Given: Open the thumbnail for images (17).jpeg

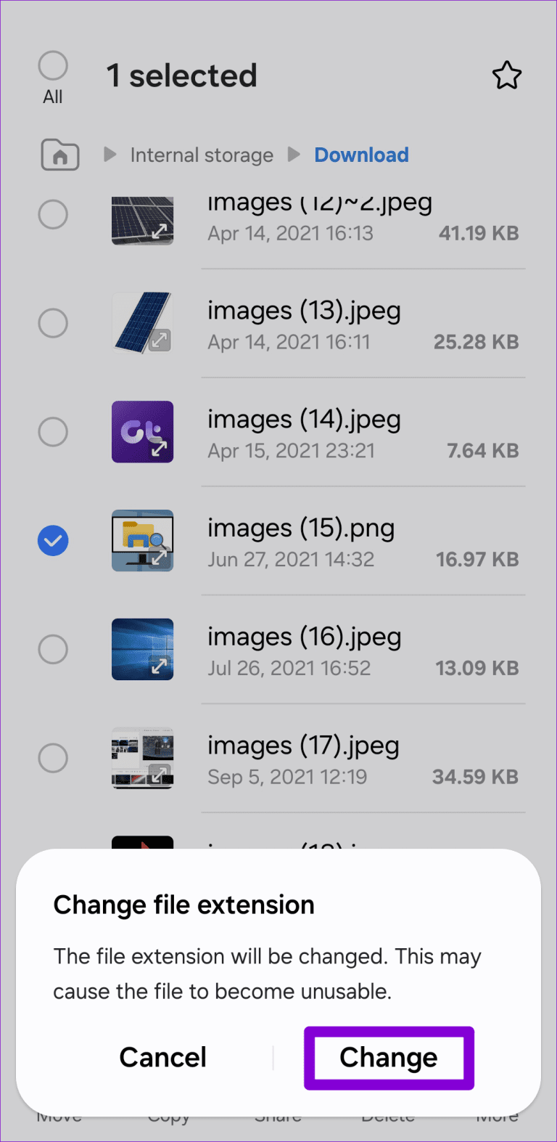Looking at the screenshot, I should coord(142,758).
